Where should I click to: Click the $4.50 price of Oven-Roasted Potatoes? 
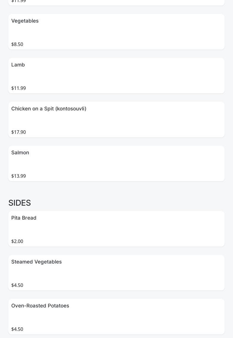point(17,329)
